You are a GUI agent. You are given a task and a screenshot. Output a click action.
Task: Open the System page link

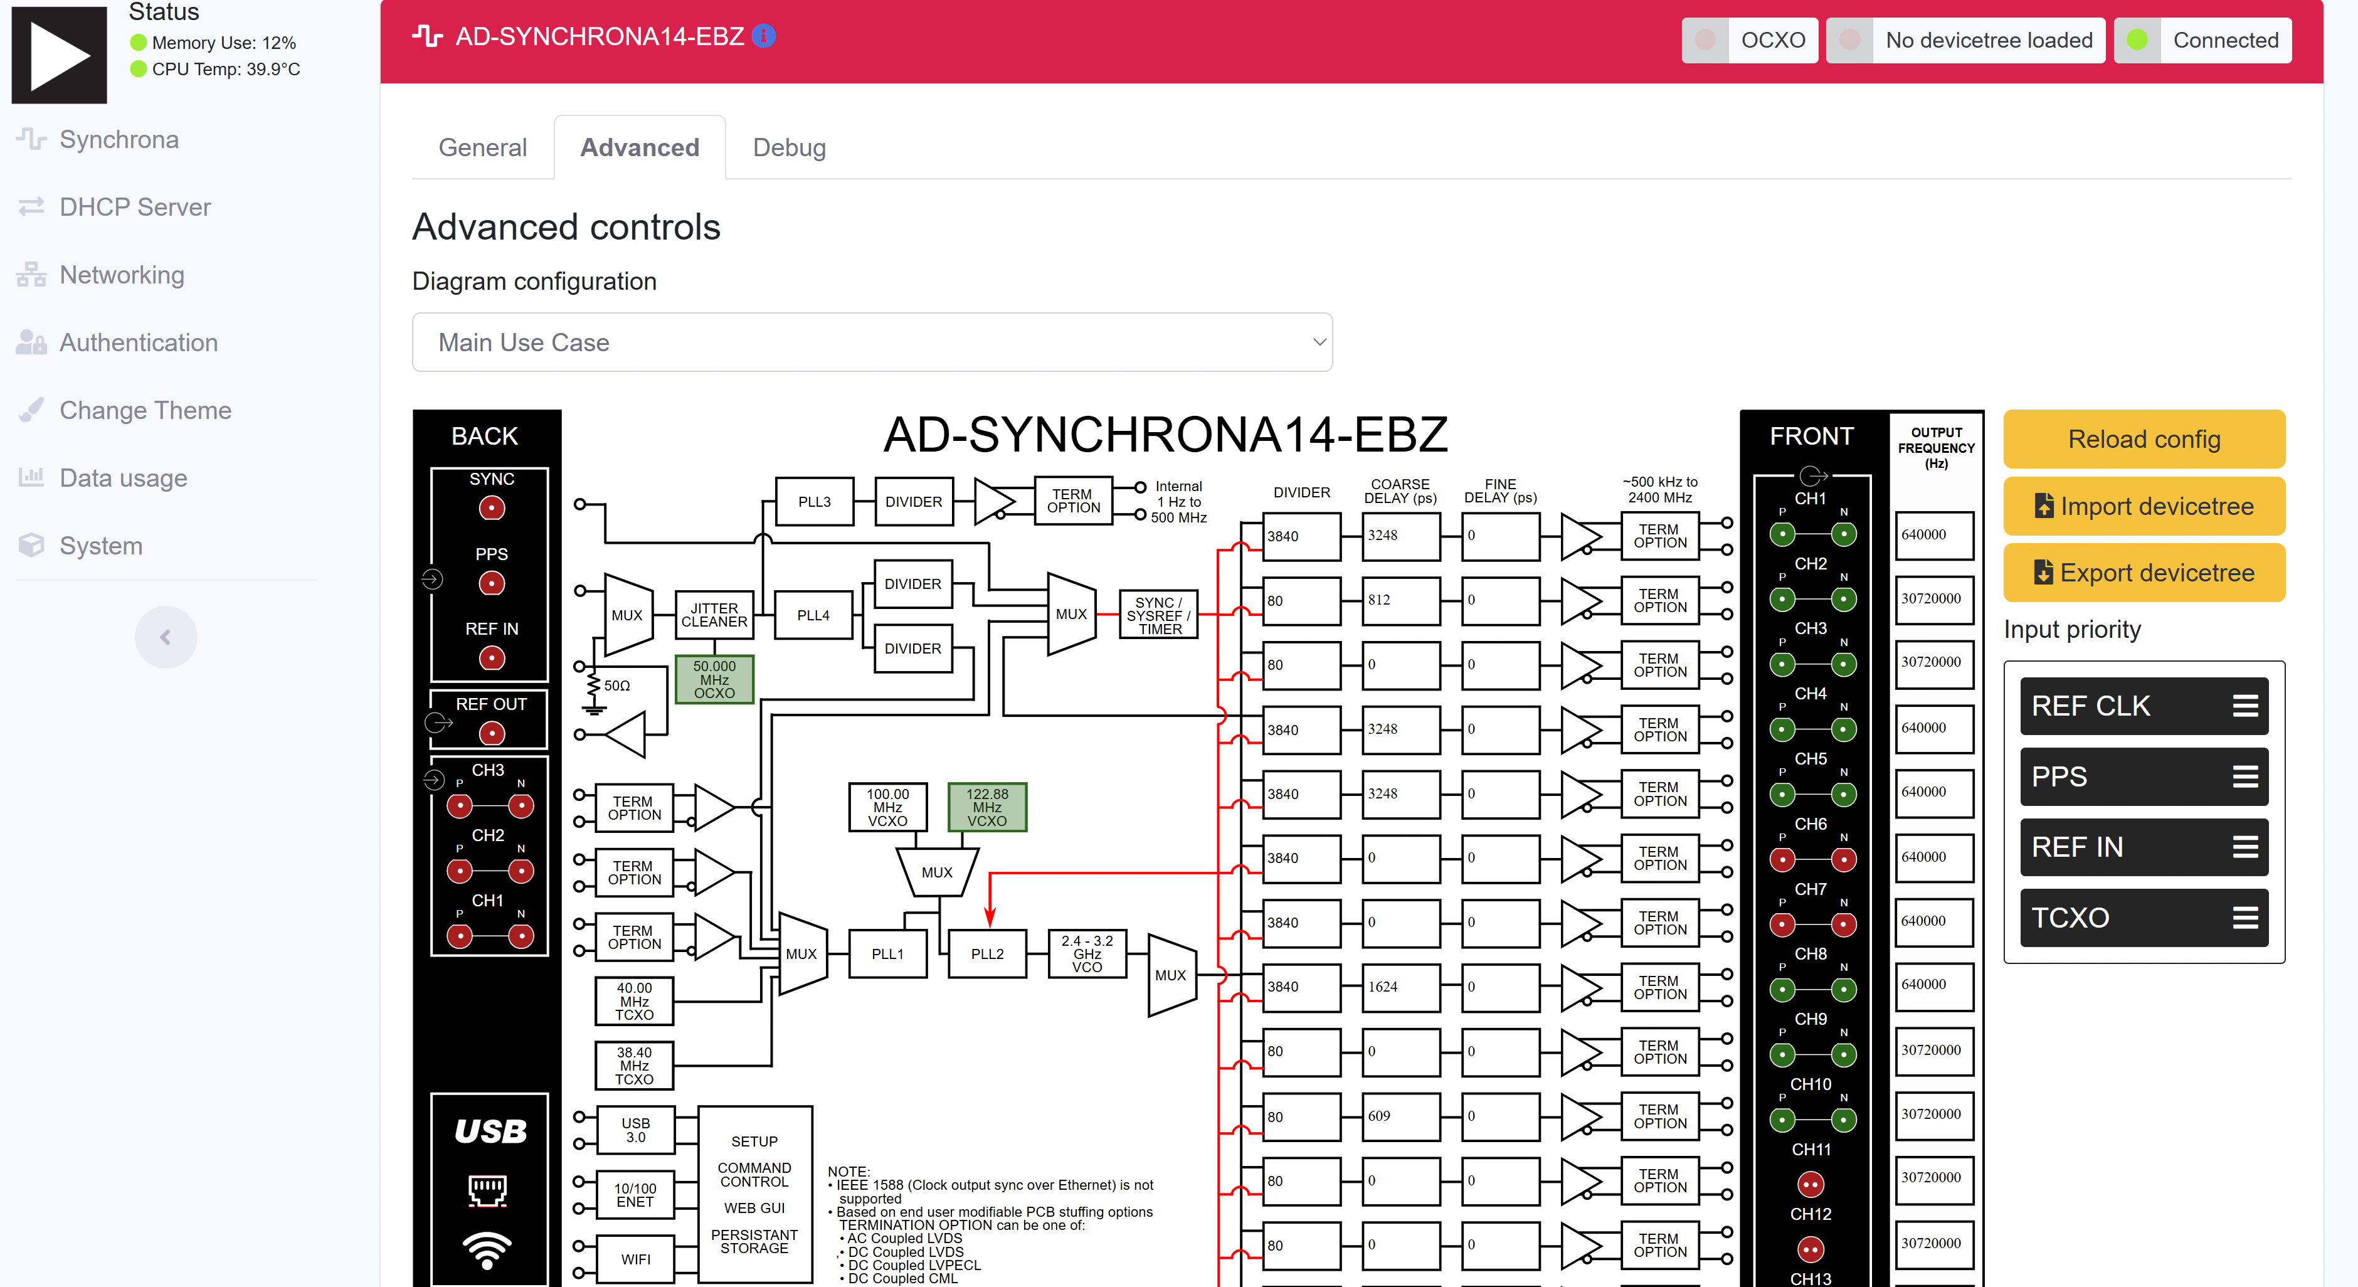pos(101,546)
